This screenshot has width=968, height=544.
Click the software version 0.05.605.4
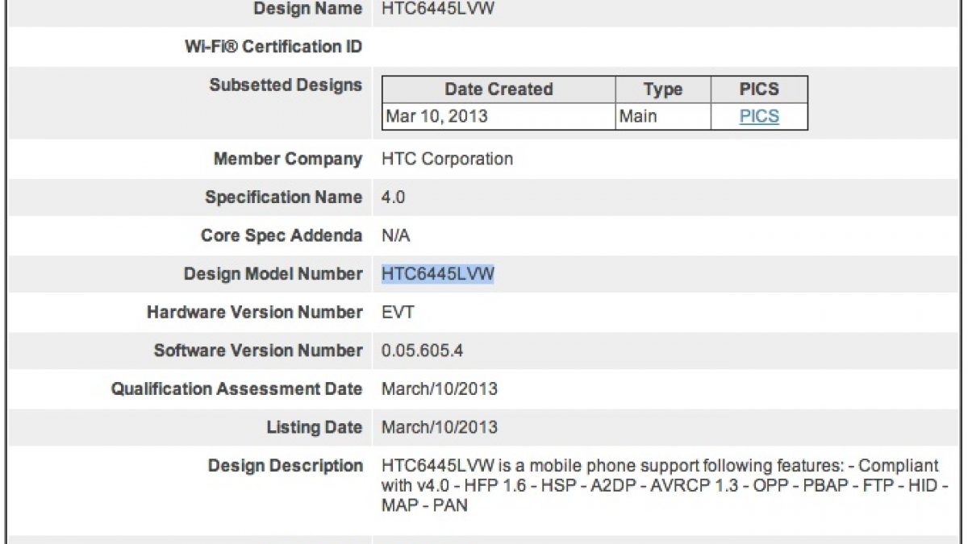coord(422,351)
